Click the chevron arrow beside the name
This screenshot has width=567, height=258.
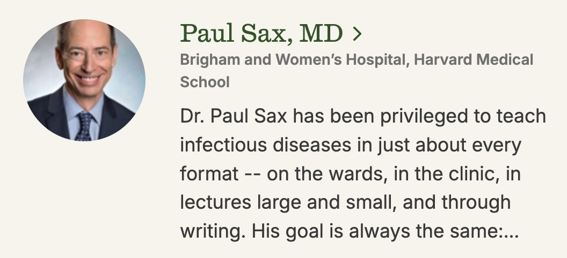coord(357,35)
